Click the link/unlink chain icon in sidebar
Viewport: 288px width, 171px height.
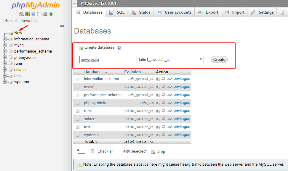(62, 26)
